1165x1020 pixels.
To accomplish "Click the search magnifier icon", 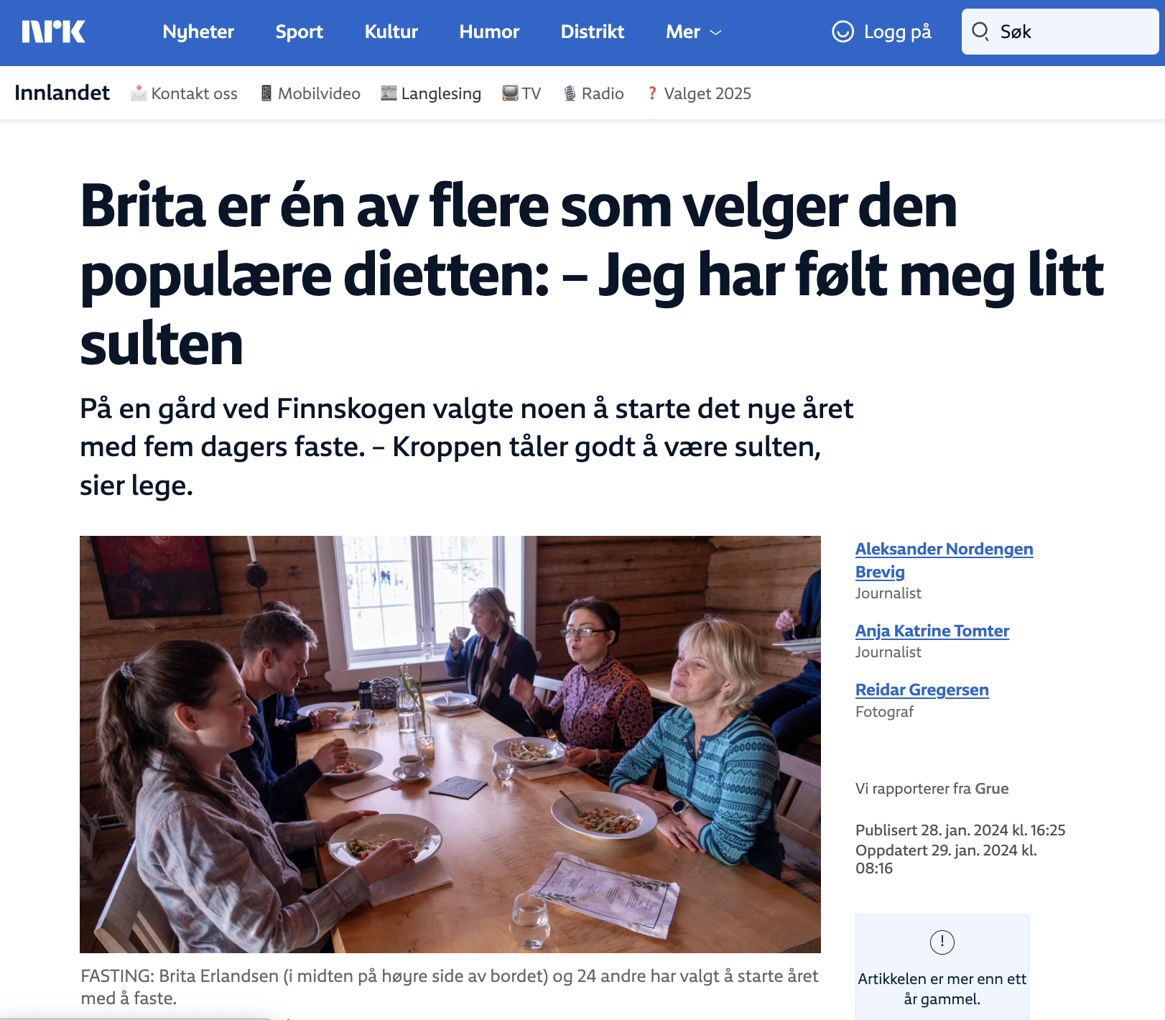I will tap(980, 31).
